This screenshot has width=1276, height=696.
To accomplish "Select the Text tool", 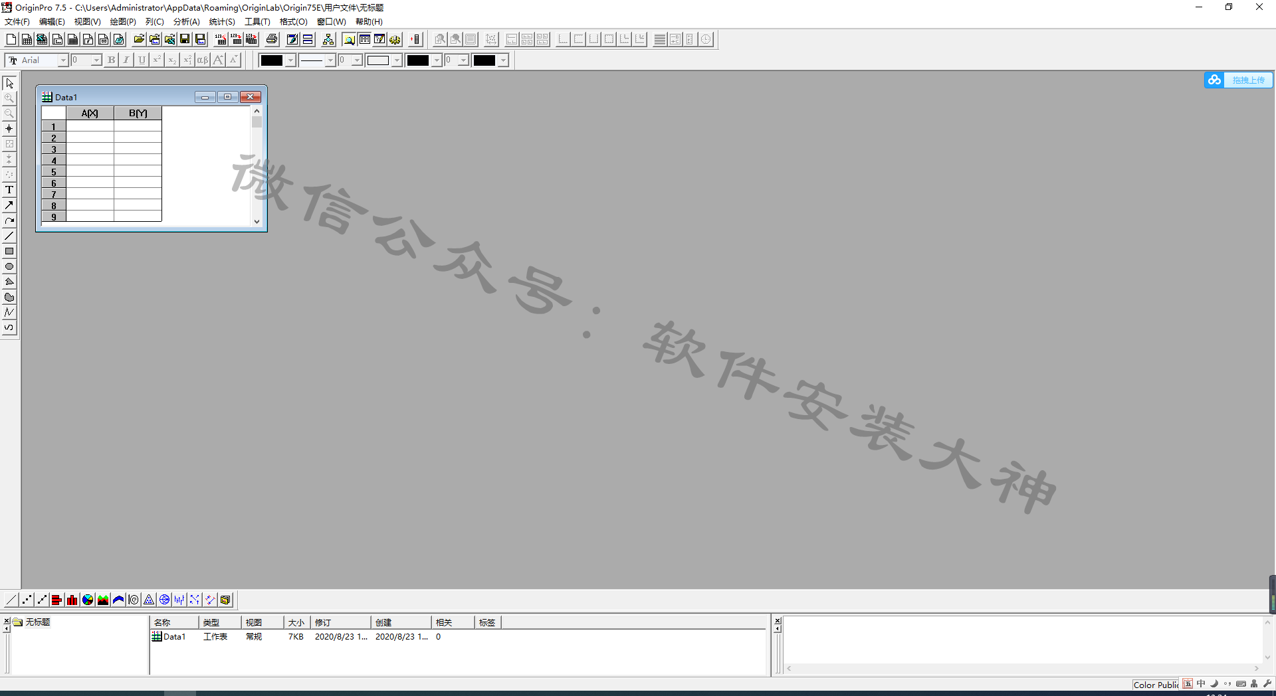I will [9, 190].
